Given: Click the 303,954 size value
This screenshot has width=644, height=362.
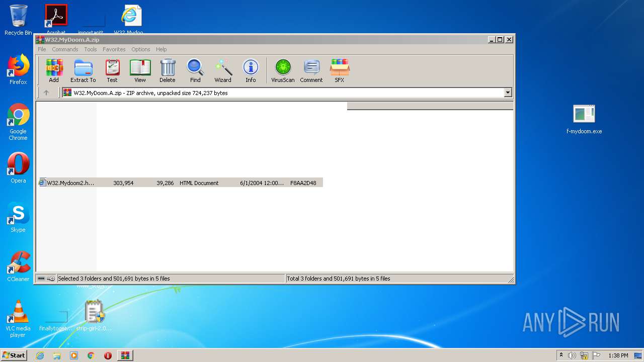Looking at the screenshot, I should tap(123, 183).
